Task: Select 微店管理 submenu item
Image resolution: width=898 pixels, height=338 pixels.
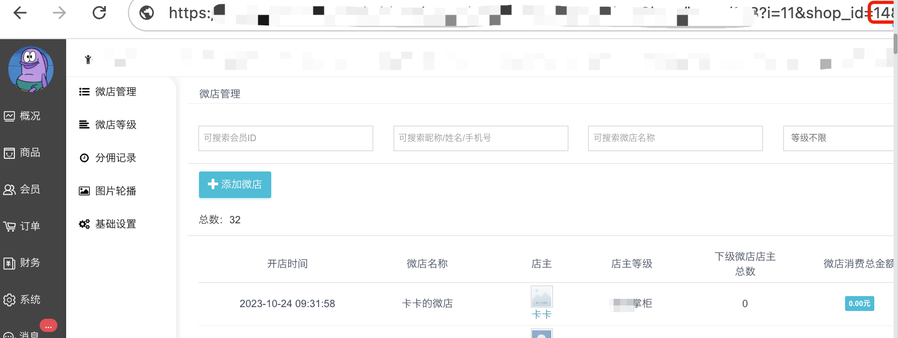Action: (x=115, y=92)
